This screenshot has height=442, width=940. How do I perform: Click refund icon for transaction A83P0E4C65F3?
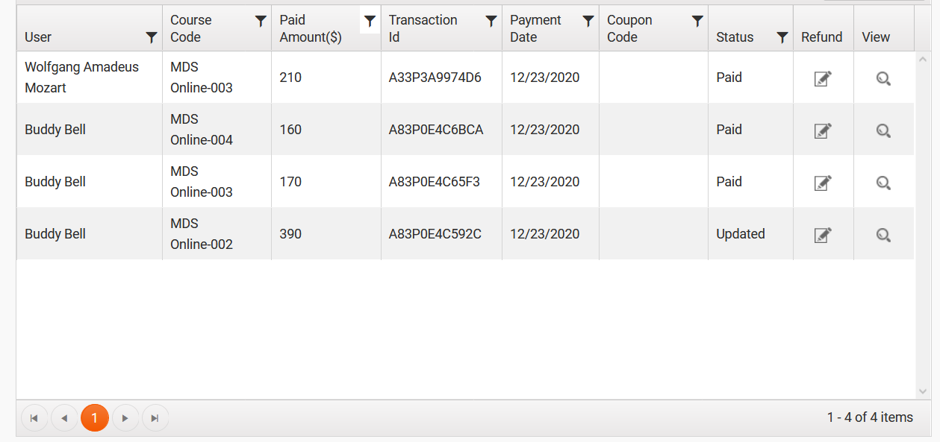tap(823, 183)
